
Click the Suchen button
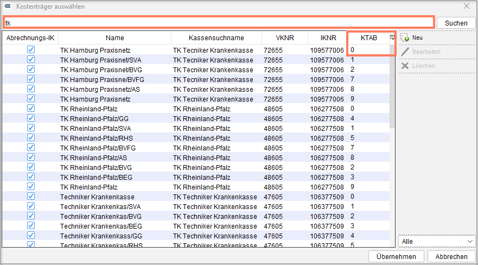pos(456,23)
